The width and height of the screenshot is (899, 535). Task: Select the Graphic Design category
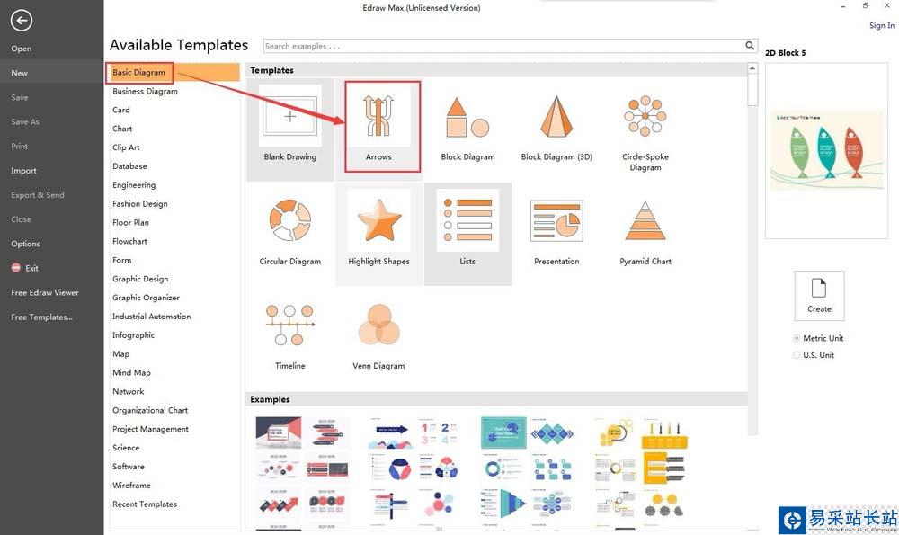pyautogui.click(x=140, y=279)
